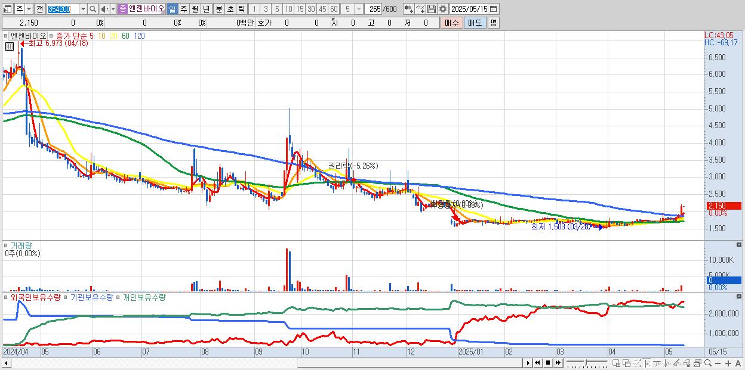Open the add line indicator icon
The image size is (745, 370).
tap(420, 9)
